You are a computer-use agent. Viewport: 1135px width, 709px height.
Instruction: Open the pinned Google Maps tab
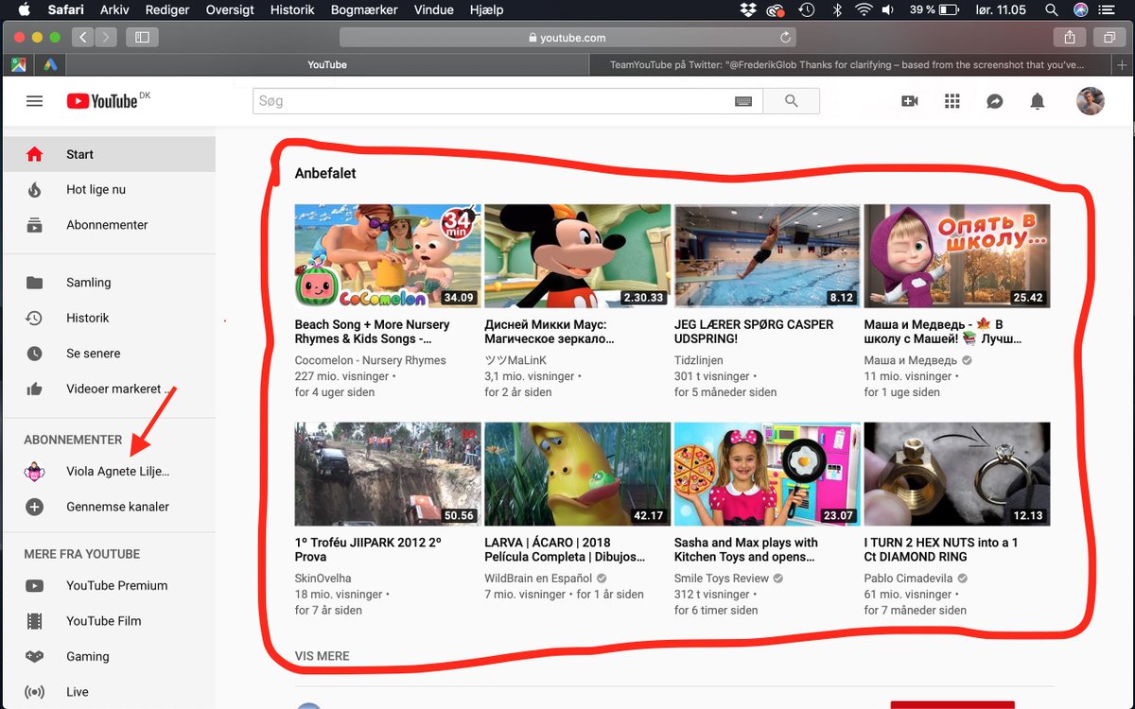[x=19, y=64]
